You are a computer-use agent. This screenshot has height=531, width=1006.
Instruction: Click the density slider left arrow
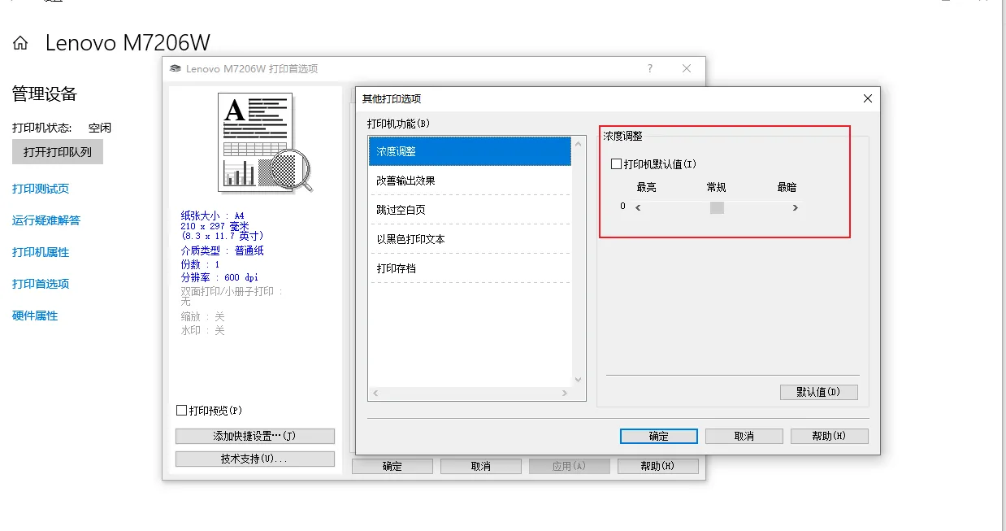pyautogui.click(x=638, y=207)
